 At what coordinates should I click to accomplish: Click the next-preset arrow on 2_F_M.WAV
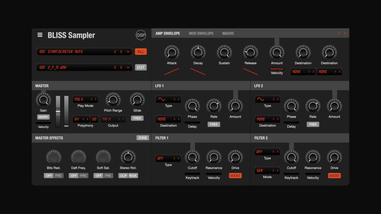coord(122,67)
